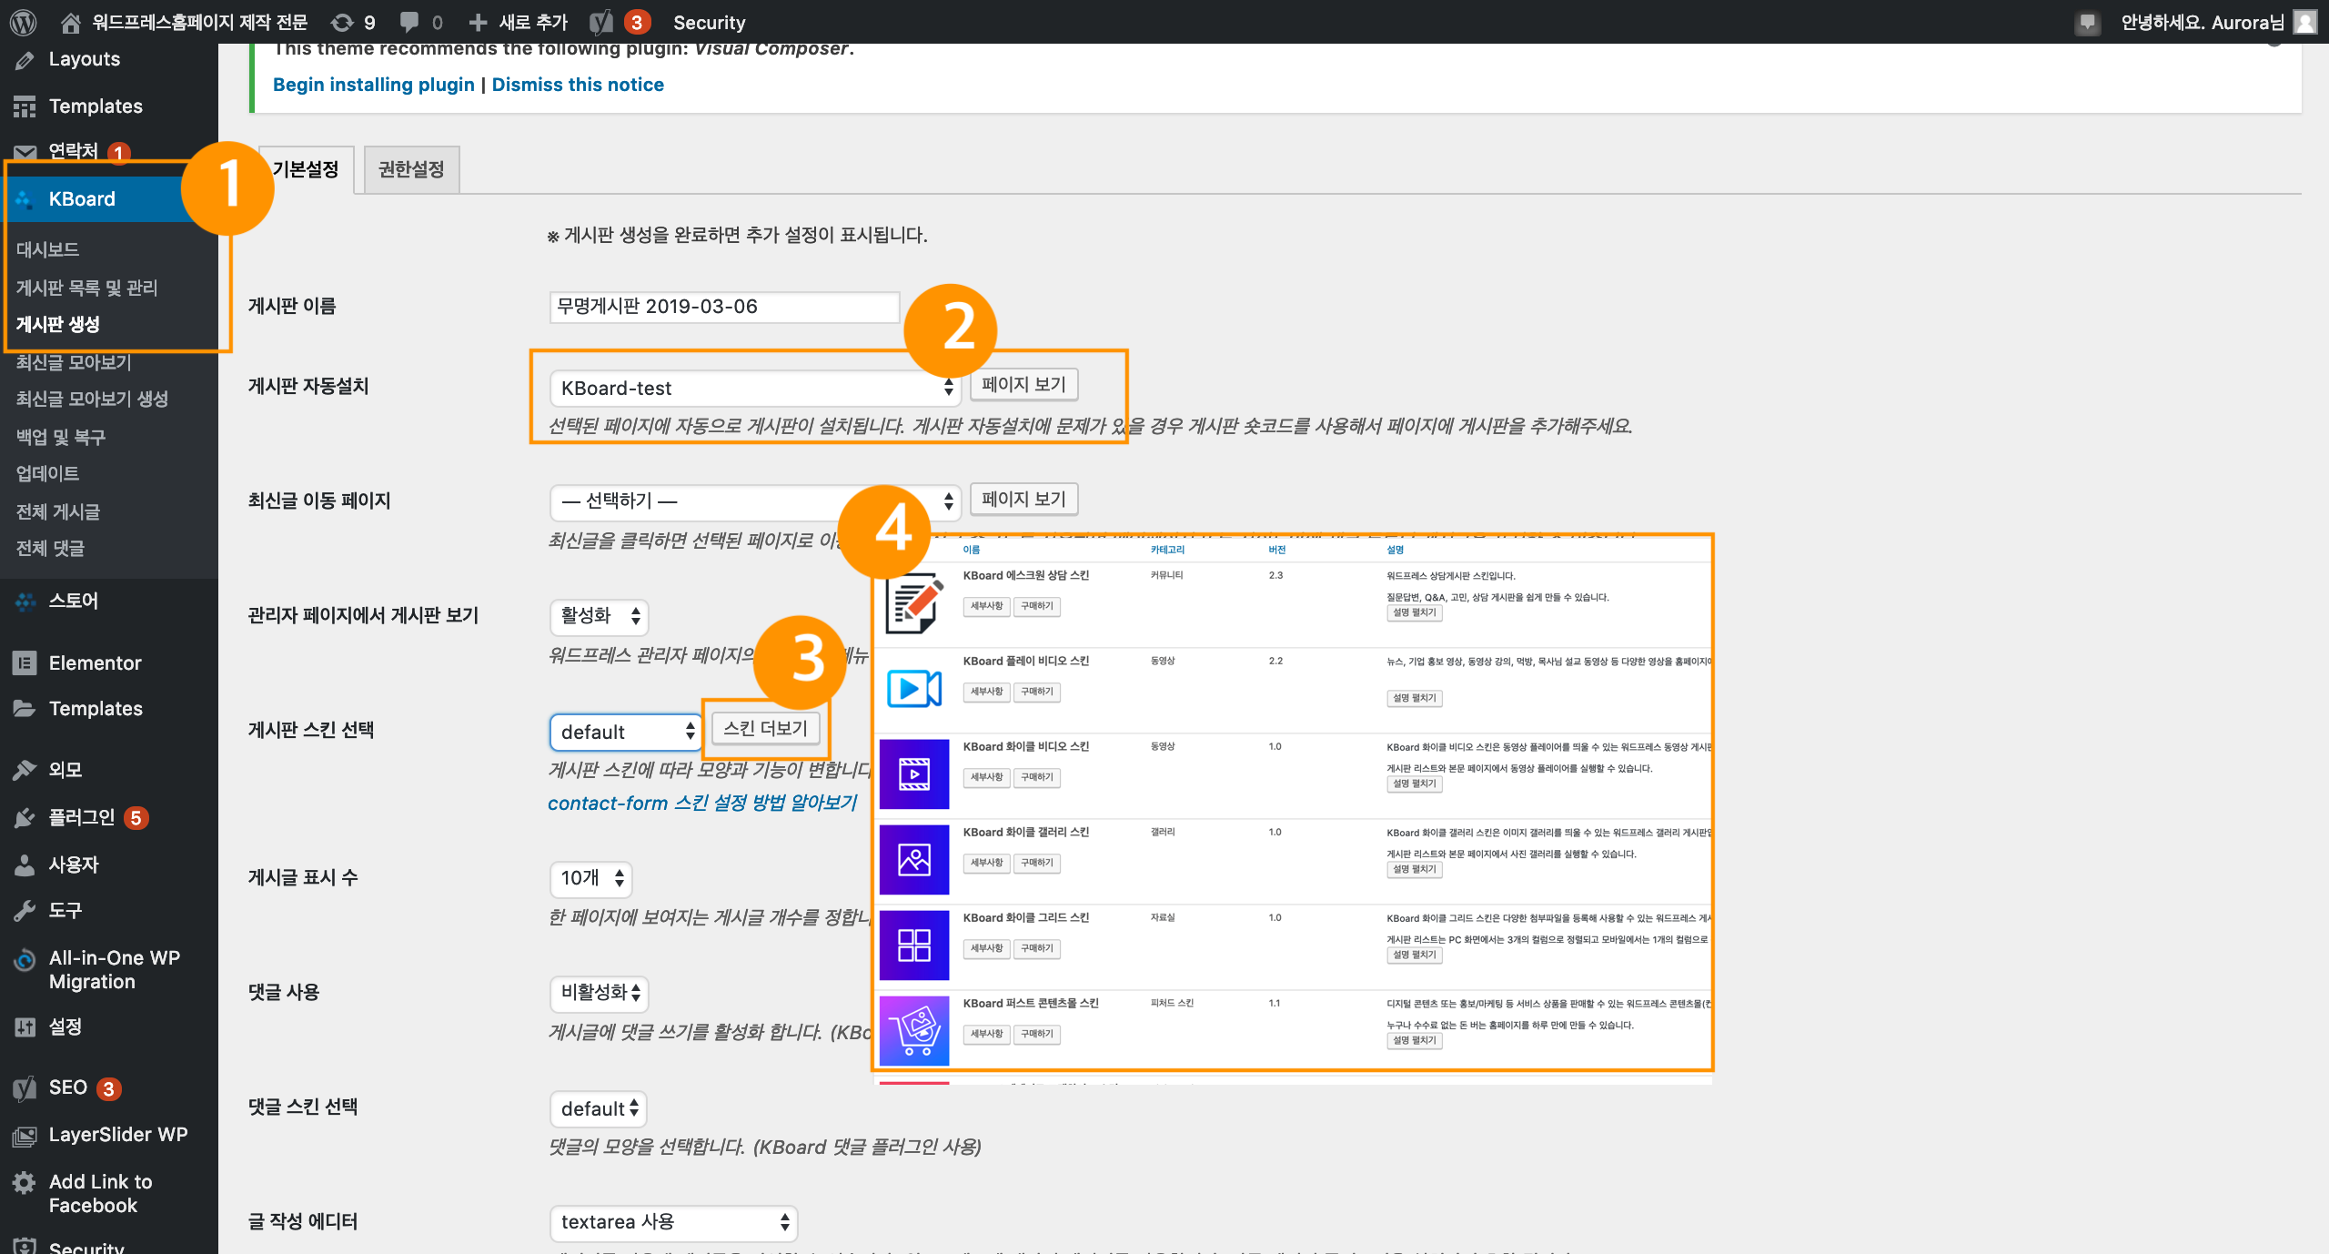Toggle 댓글 사용 비활성화 selector
The height and width of the screenshot is (1254, 2329).
(x=599, y=993)
